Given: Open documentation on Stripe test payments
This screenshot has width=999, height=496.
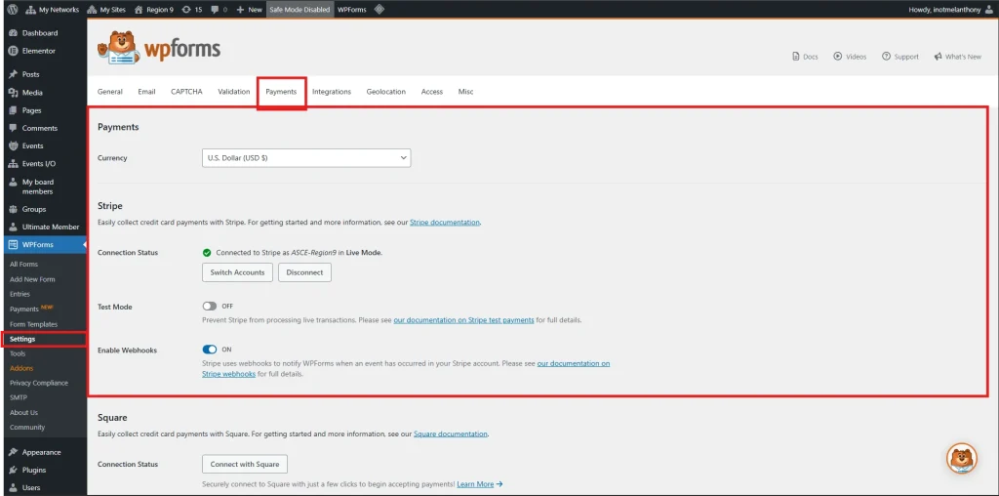Looking at the screenshot, I should (463, 320).
